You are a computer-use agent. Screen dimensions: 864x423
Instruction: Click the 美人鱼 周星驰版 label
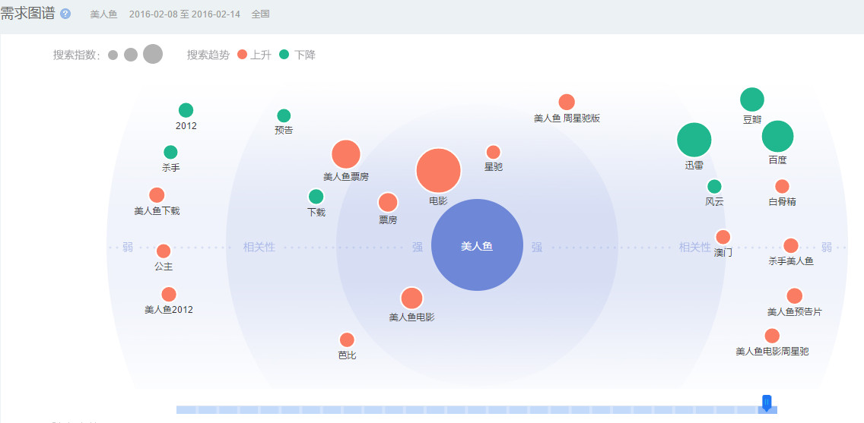point(567,118)
